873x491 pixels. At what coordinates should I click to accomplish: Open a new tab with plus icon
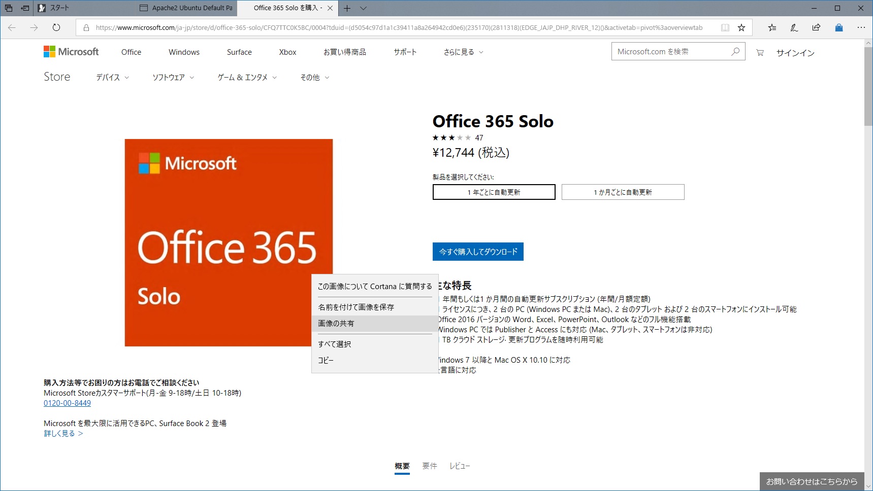[x=347, y=8]
